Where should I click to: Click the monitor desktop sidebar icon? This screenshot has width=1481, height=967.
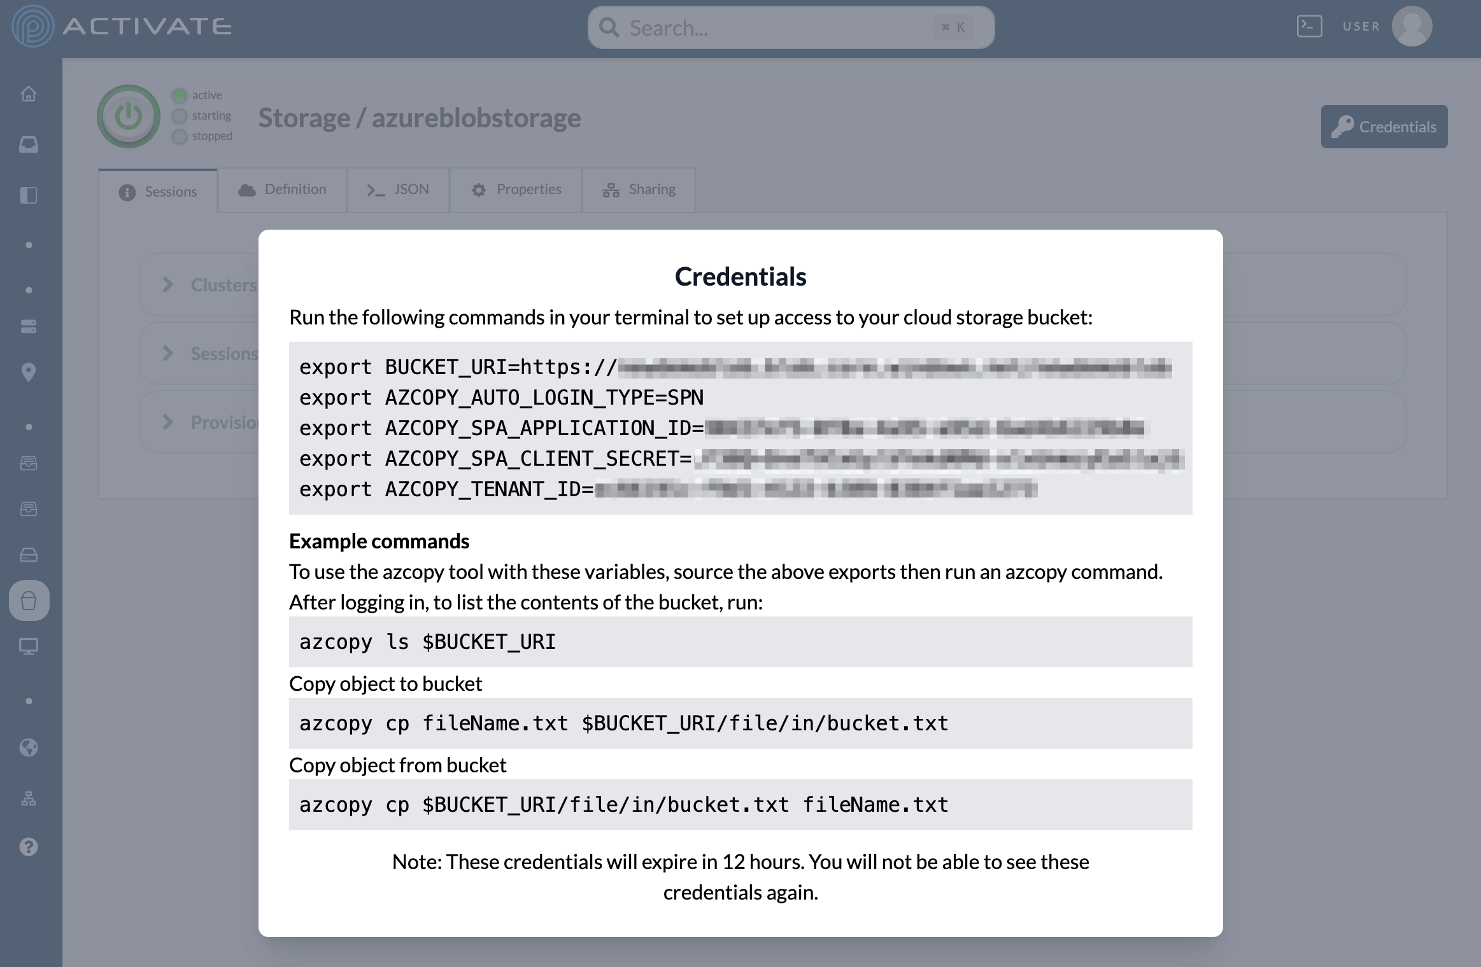click(x=29, y=646)
